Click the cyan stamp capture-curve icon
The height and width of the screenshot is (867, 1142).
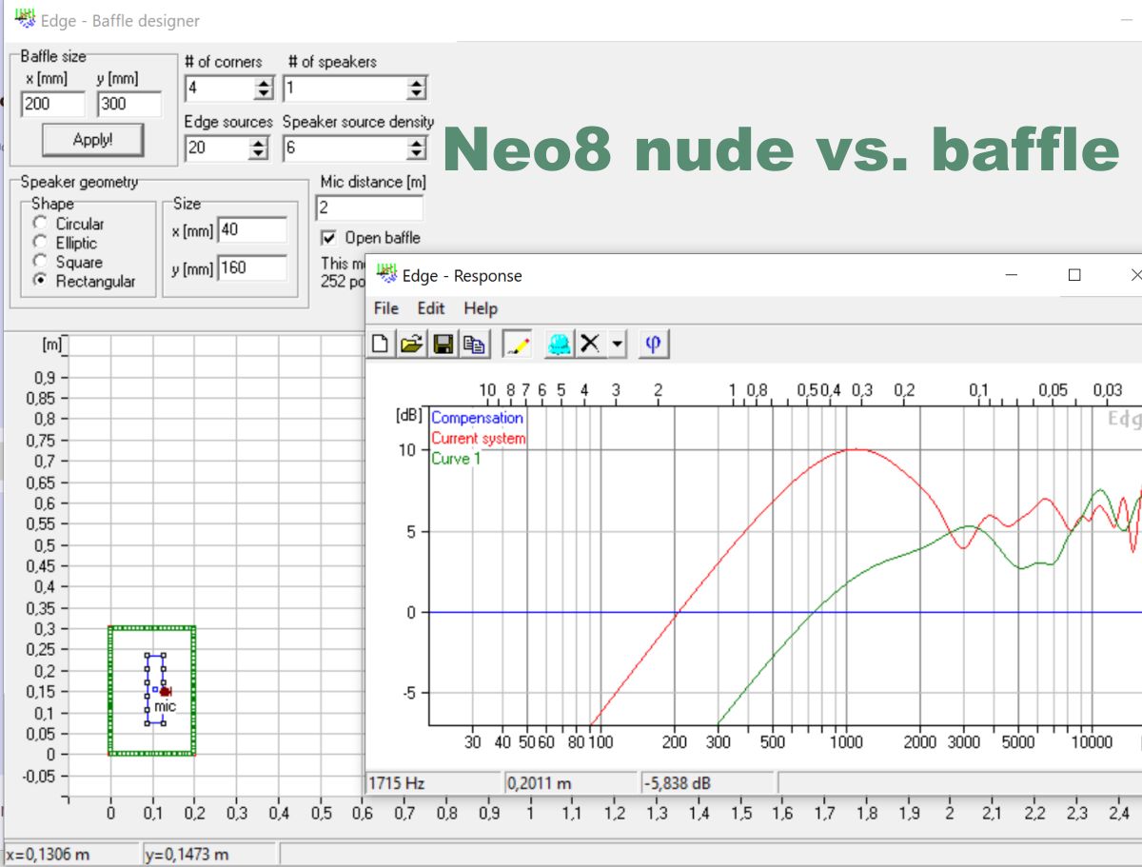(560, 344)
